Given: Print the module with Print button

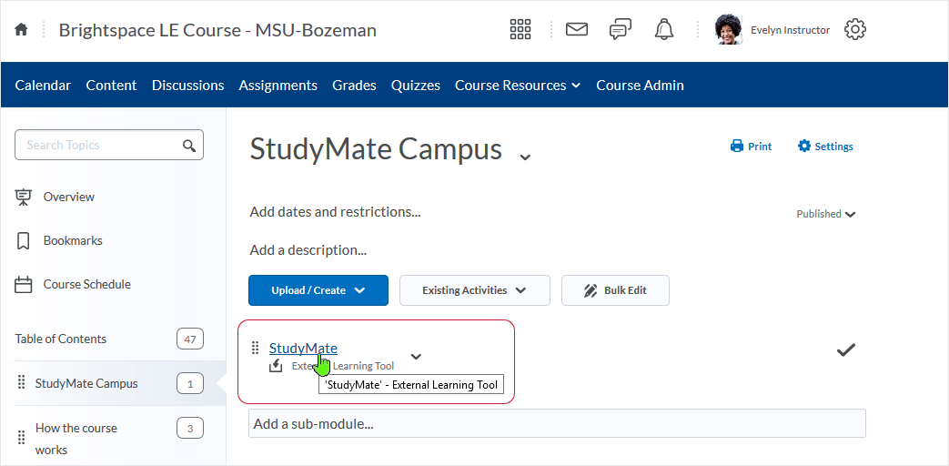Looking at the screenshot, I should [751, 147].
